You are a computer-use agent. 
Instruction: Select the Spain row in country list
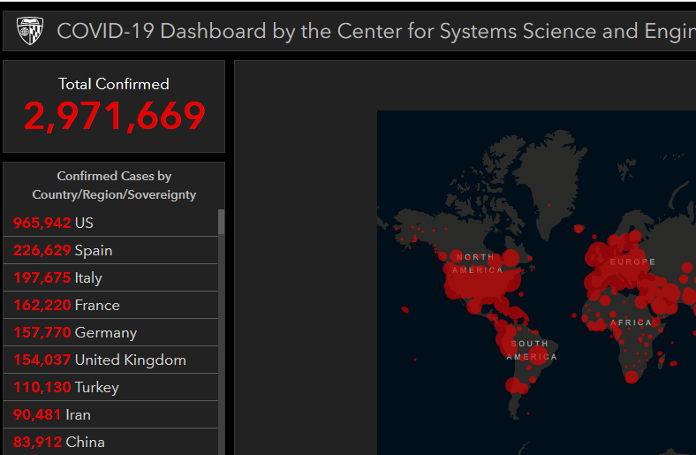(110, 250)
